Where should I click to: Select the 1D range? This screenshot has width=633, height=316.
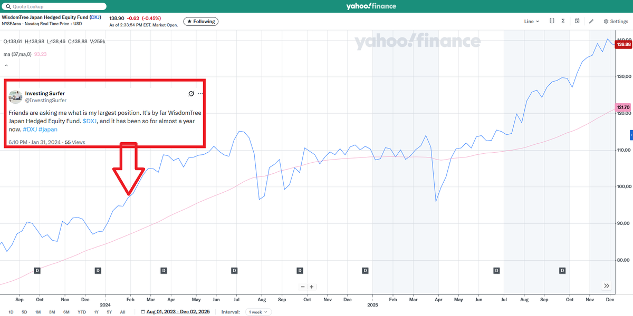tap(11, 312)
